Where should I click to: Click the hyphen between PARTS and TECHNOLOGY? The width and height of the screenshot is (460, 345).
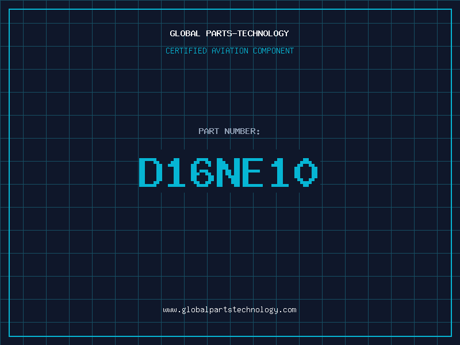pos(235,34)
